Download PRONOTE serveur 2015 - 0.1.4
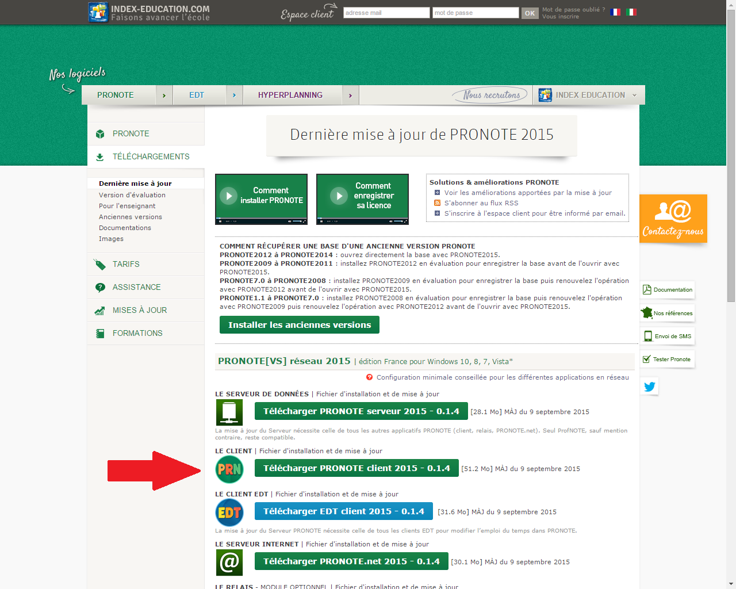The image size is (736, 589). click(x=361, y=411)
